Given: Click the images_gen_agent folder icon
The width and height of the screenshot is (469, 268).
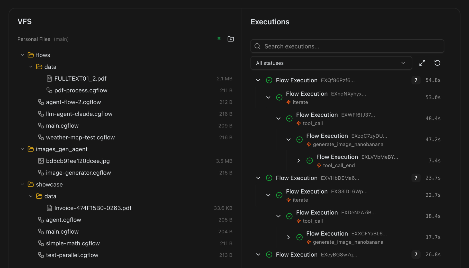Looking at the screenshot, I should [31, 149].
